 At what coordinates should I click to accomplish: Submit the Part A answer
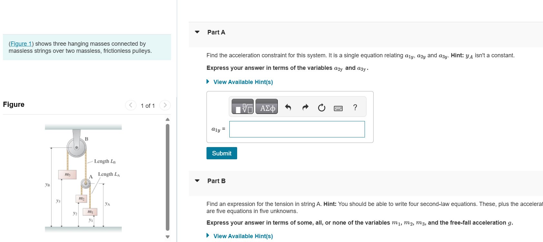pos(222,153)
